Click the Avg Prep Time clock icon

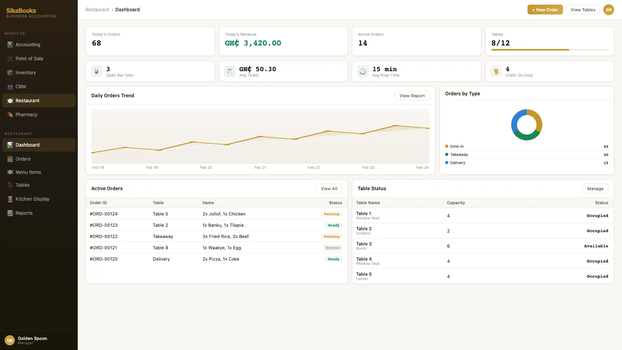pos(363,71)
